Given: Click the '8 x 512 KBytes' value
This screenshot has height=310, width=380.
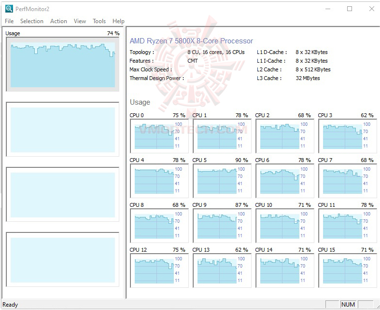Looking at the screenshot, I should pos(313,69).
